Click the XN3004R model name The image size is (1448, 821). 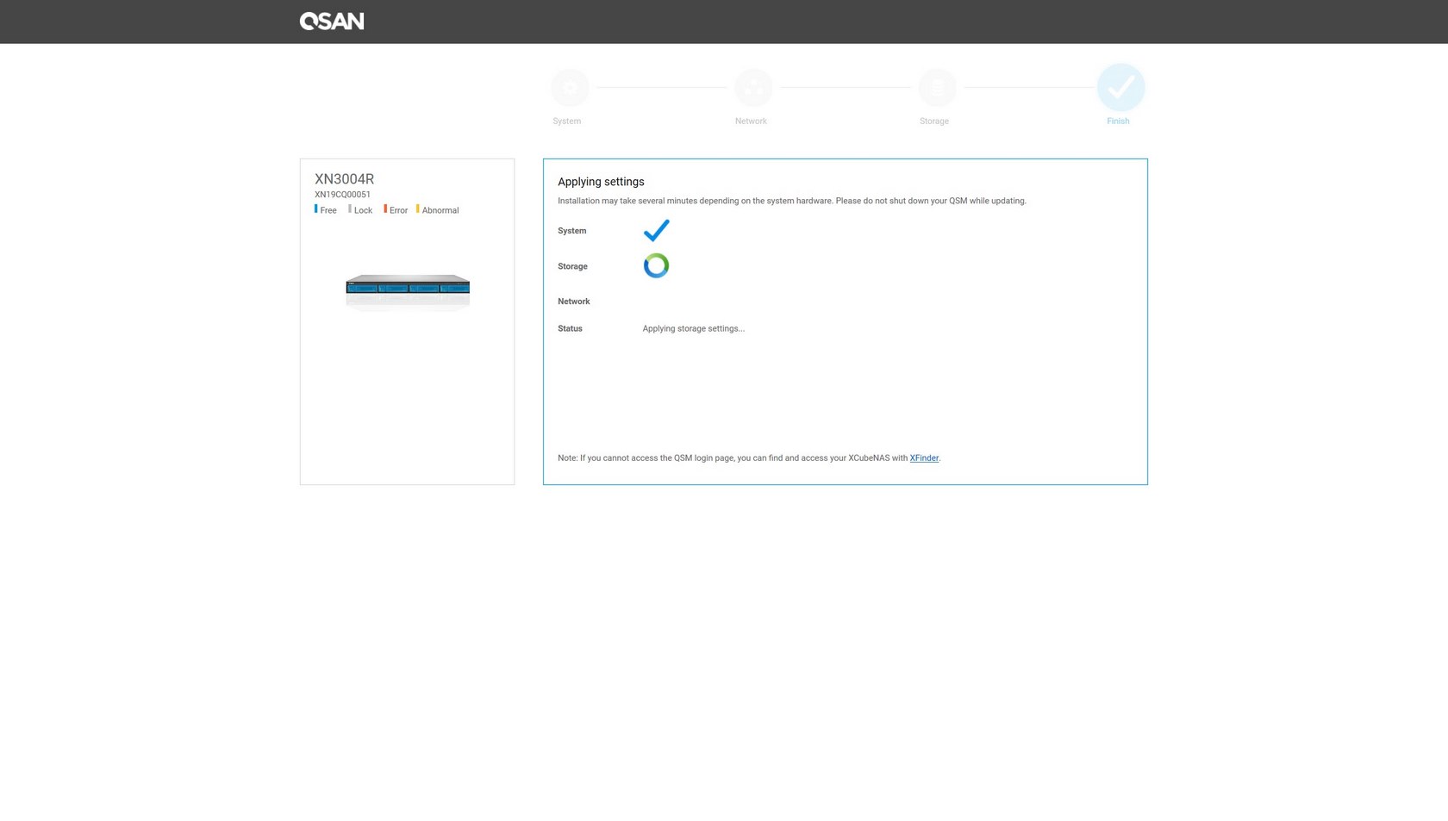click(344, 179)
